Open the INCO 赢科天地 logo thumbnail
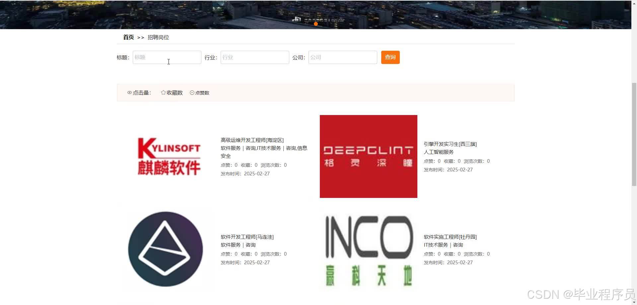 pyautogui.click(x=368, y=249)
